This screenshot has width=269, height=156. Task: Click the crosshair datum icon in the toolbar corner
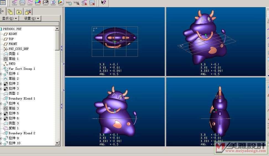click(3, 2)
